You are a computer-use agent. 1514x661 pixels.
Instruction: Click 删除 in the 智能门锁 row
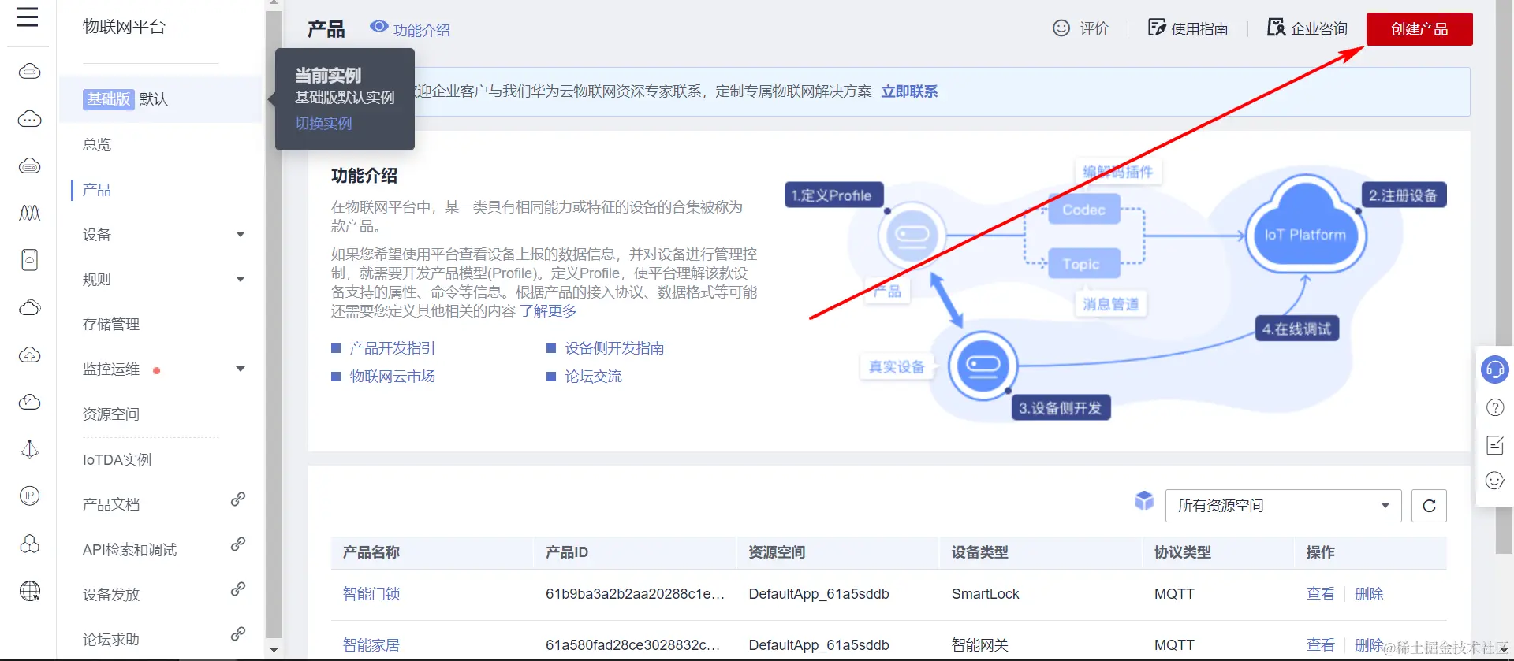(x=1369, y=594)
